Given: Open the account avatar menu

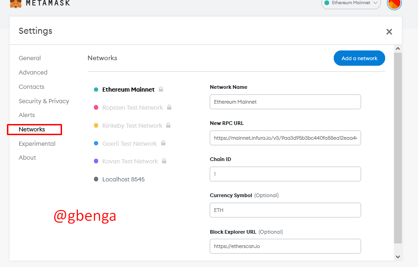Looking at the screenshot, I should tap(394, 4).
